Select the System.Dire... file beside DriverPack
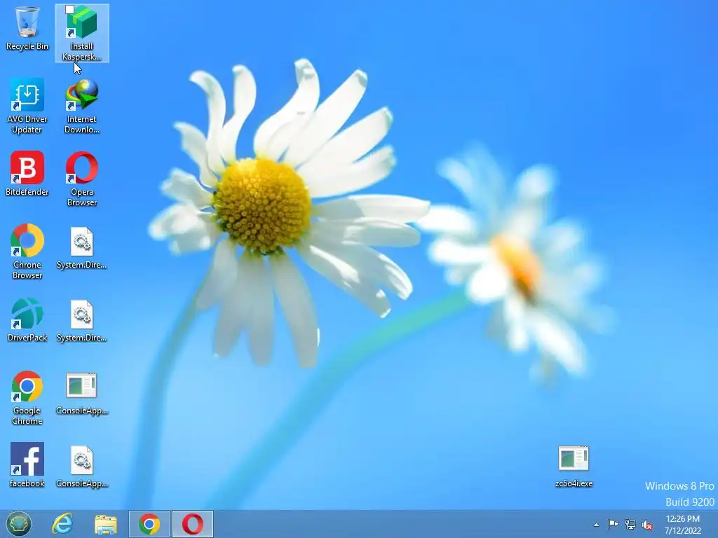The height and width of the screenshot is (538, 718). tap(81, 321)
